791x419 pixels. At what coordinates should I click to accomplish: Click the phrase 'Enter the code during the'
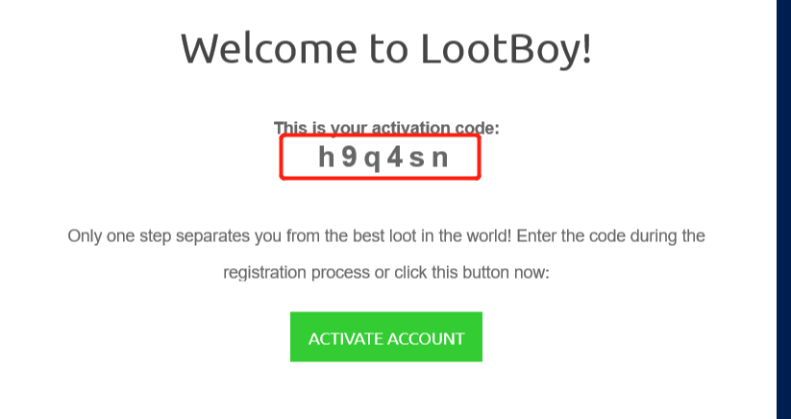pos(611,236)
